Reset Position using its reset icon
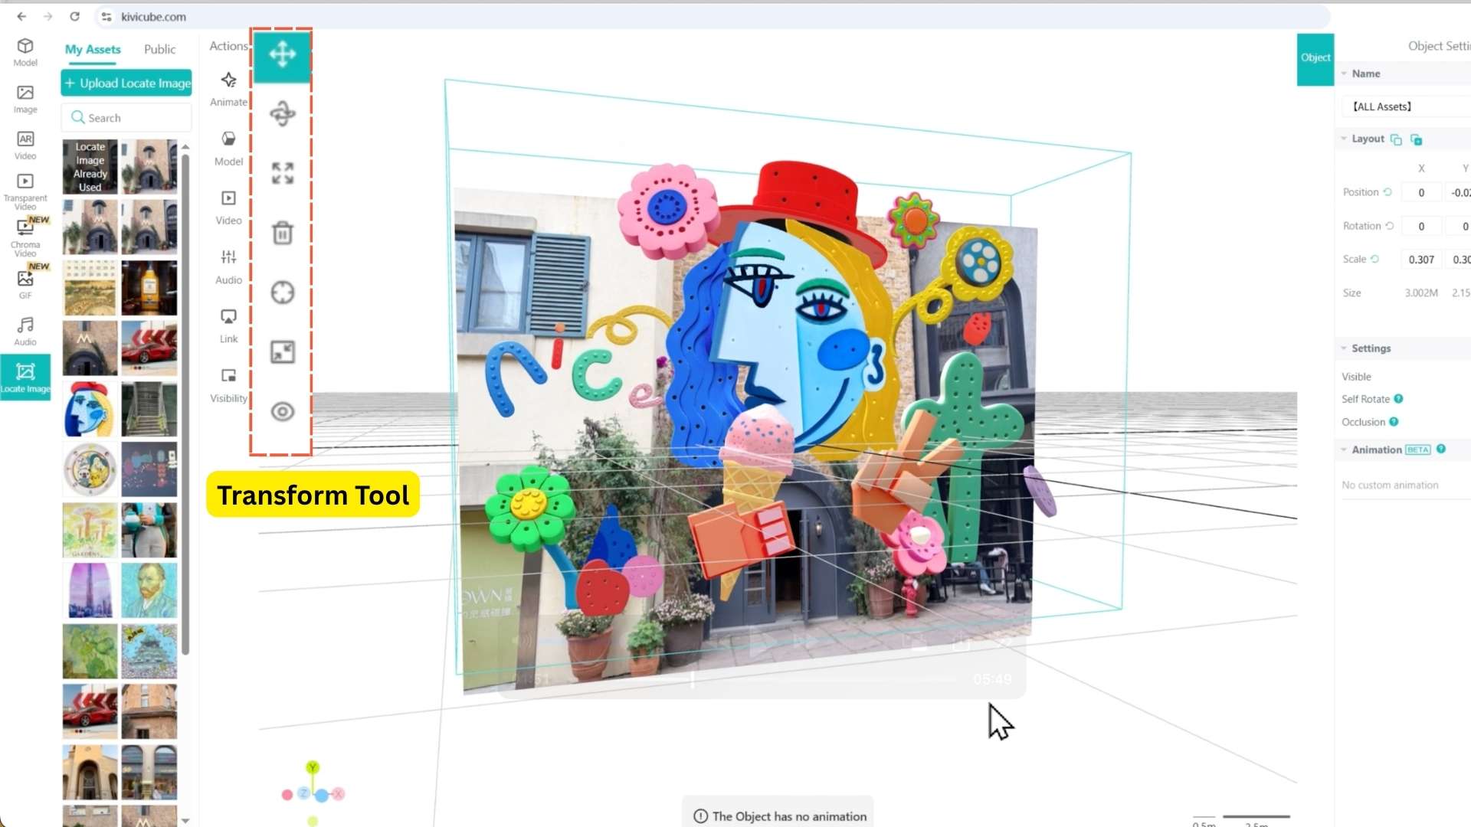This screenshot has width=1471, height=827. (x=1387, y=192)
